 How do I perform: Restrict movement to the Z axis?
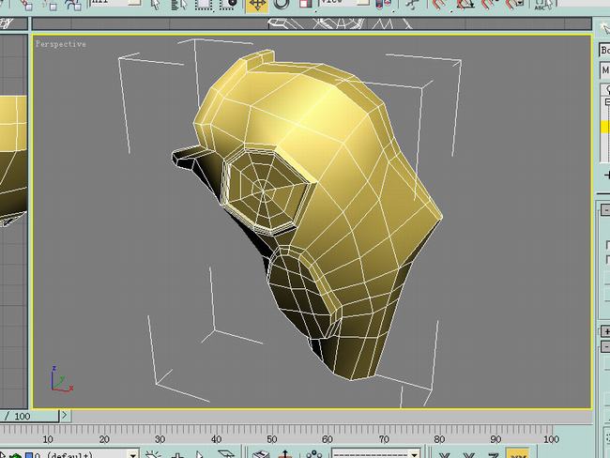[x=494, y=455]
